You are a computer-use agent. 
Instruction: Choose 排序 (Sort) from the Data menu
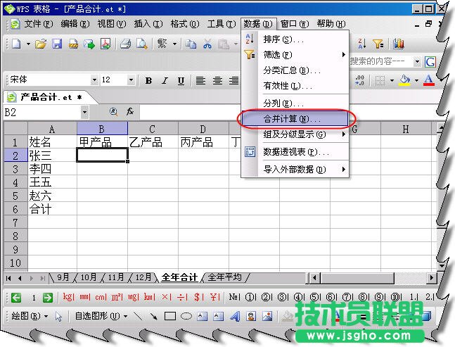(x=295, y=39)
